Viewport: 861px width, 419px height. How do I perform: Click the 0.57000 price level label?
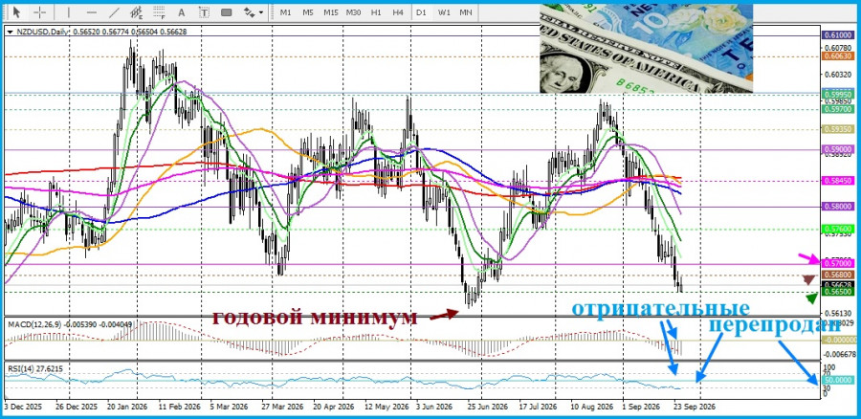pos(837,264)
